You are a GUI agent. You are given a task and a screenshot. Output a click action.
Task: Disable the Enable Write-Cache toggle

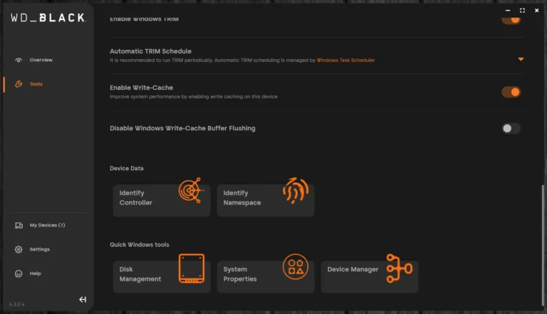pos(511,92)
